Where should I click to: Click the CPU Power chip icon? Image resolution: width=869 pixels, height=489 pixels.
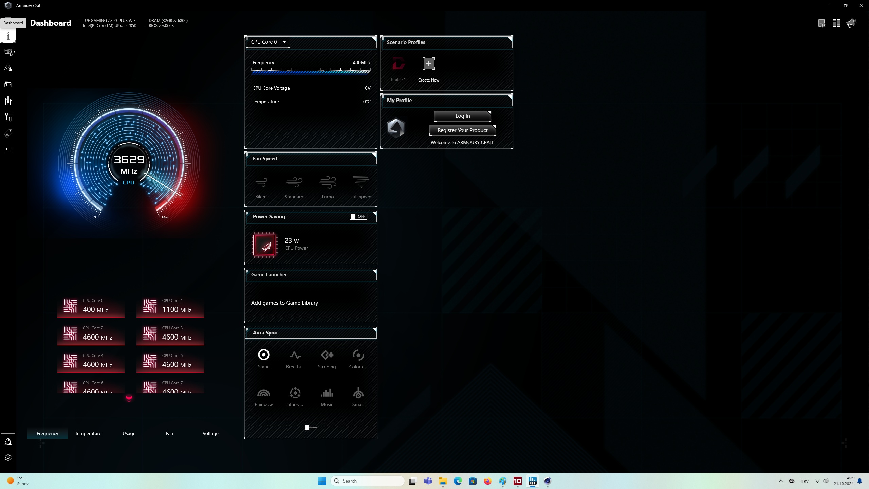(x=265, y=244)
